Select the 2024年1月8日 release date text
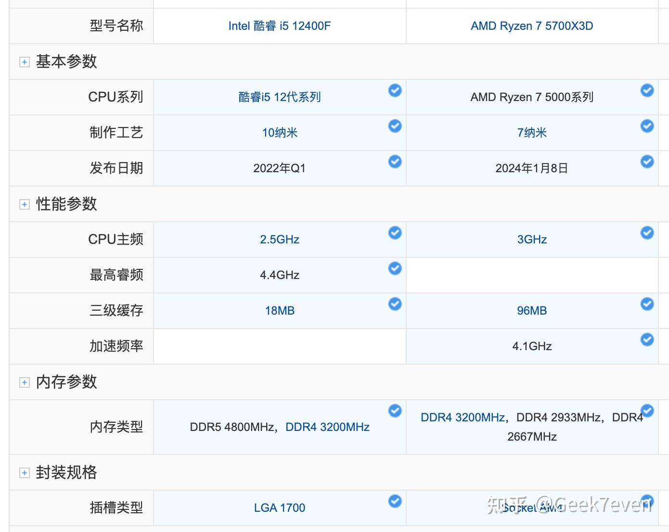The image size is (669, 532). point(532,168)
